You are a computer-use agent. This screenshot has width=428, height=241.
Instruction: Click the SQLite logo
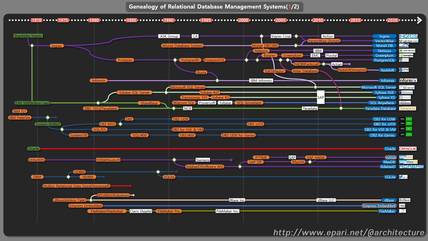(x=403, y=177)
